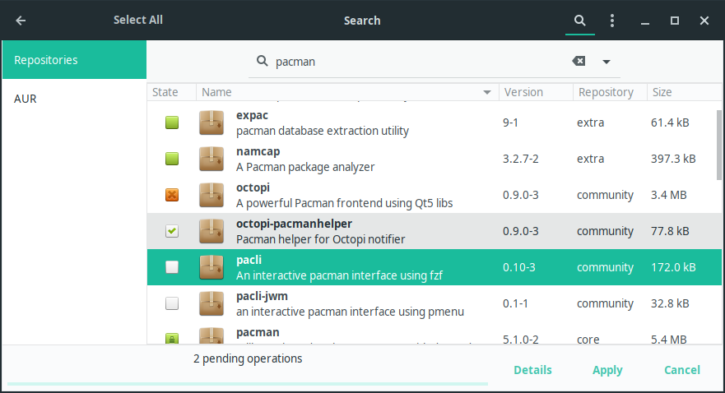Click the core repository cell
The width and height of the screenshot is (725, 393).
(588, 340)
